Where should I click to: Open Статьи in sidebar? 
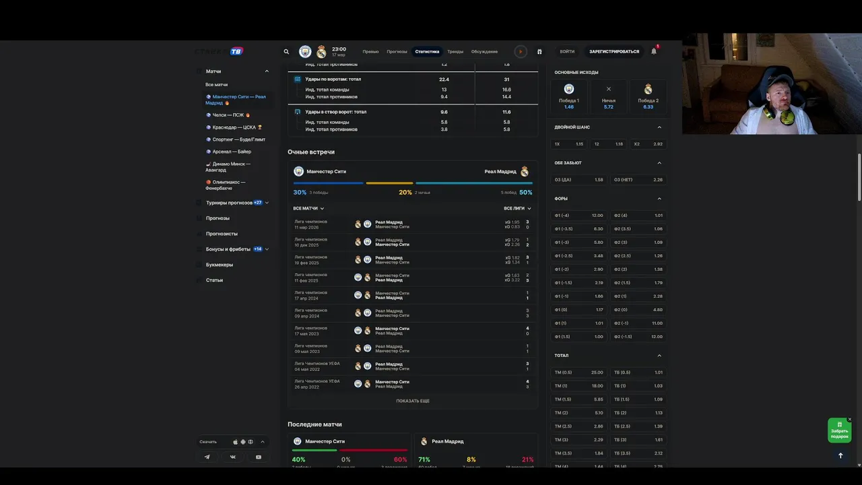click(214, 280)
